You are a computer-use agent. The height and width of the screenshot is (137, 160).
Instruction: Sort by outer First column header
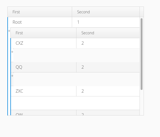pos(40,12)
